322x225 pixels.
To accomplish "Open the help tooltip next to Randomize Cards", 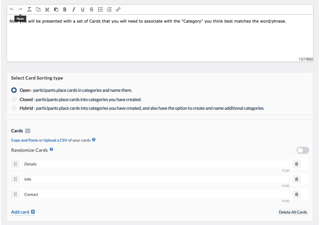I will (x=51, y=150).
